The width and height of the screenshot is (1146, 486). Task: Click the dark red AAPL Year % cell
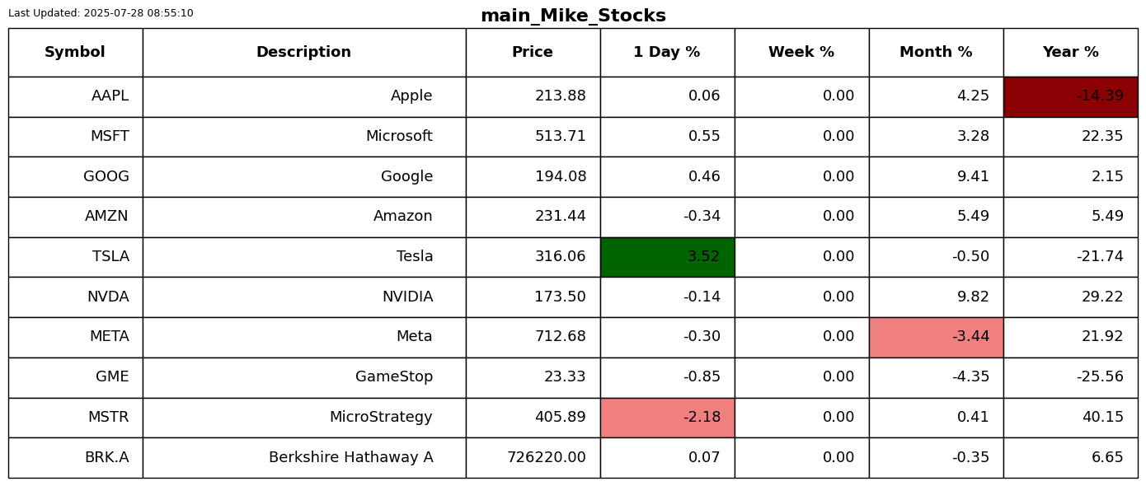(x=1070, y=96)
